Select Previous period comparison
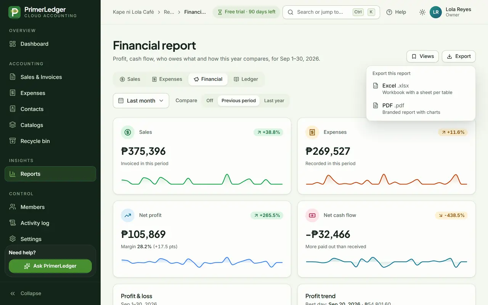 click(x=239, y=101)
